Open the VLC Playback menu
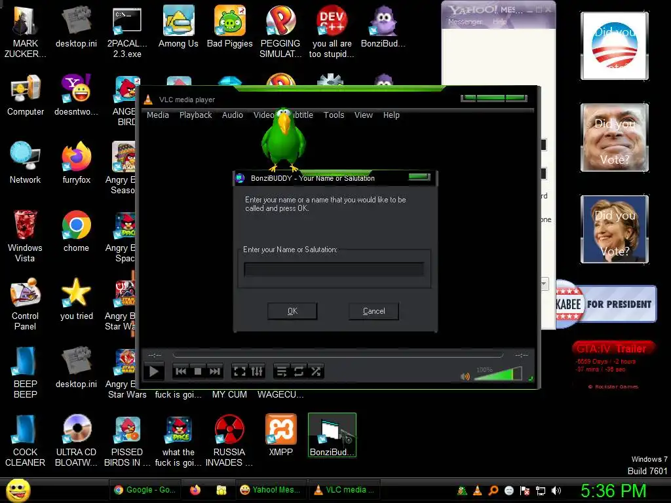Viewport: 671px width, 503px height. (x=195, y=115)
